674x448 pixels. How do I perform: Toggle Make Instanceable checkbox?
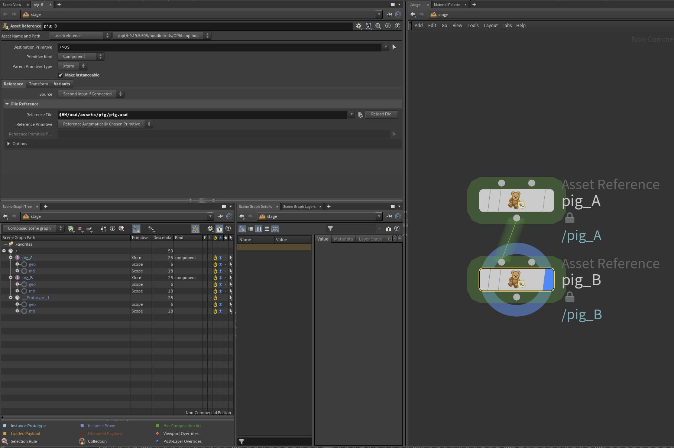(61, 75)
